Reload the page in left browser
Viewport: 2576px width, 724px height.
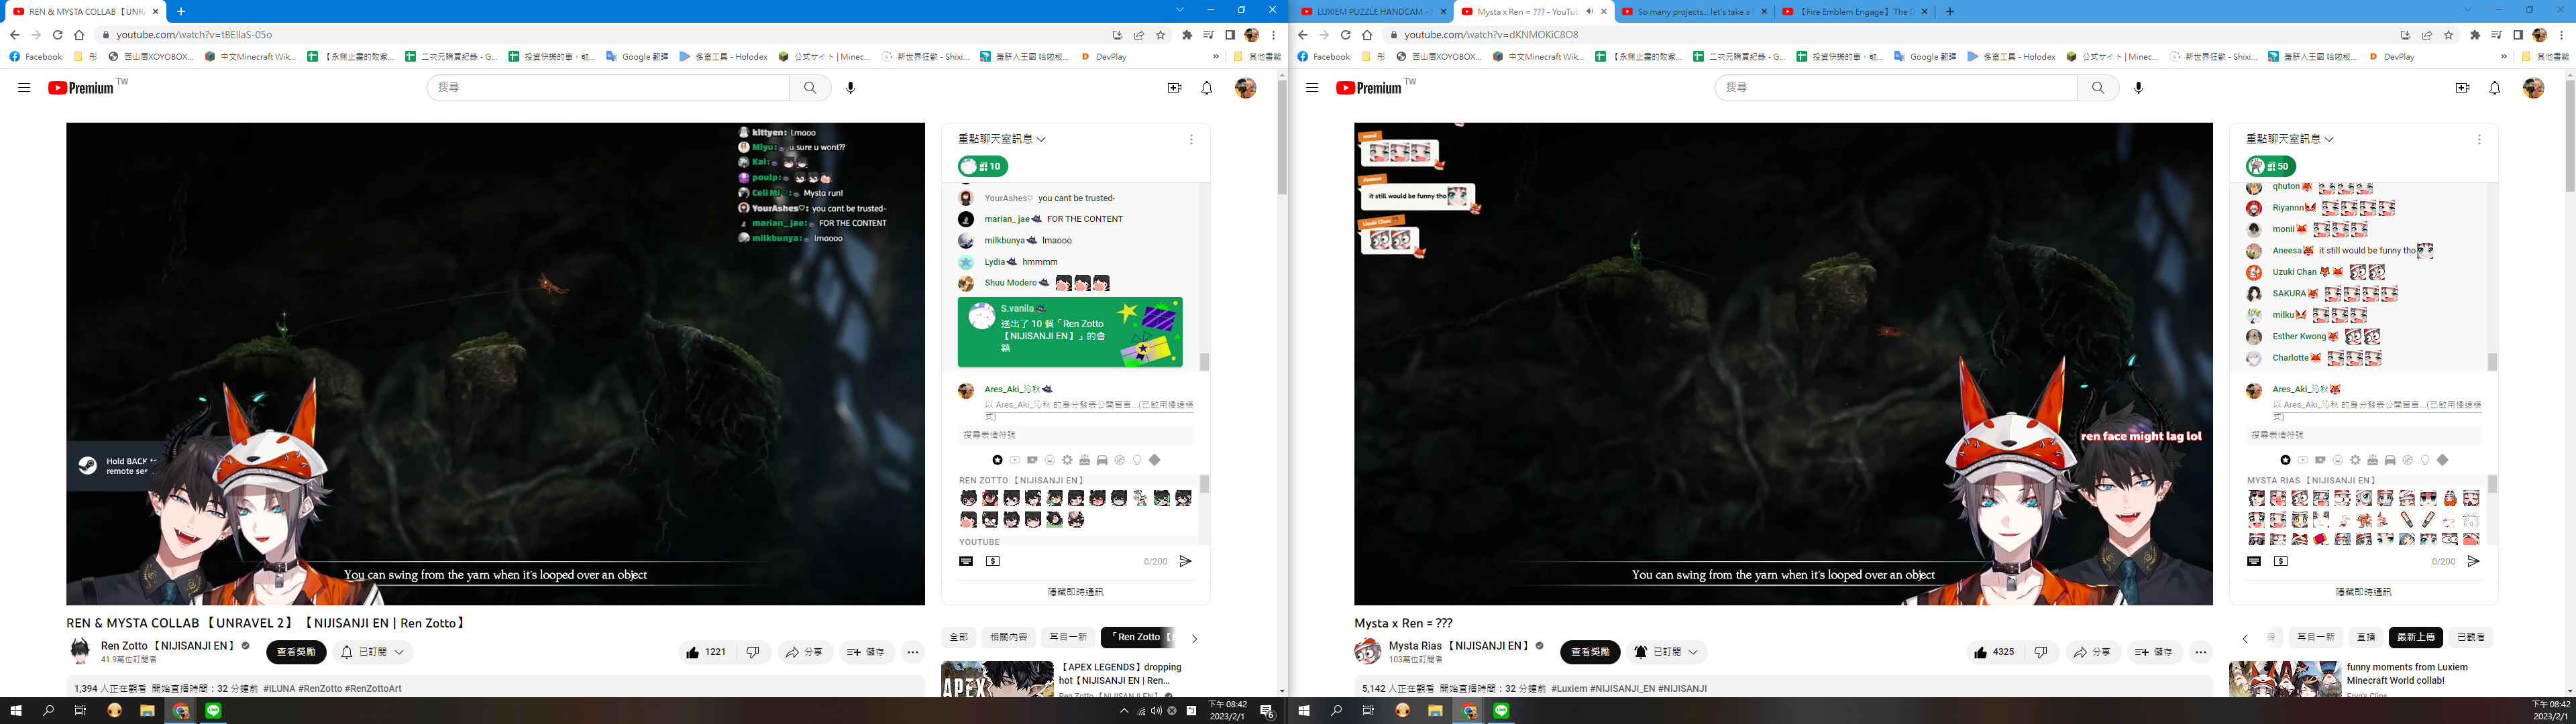(x=57, y=35)
